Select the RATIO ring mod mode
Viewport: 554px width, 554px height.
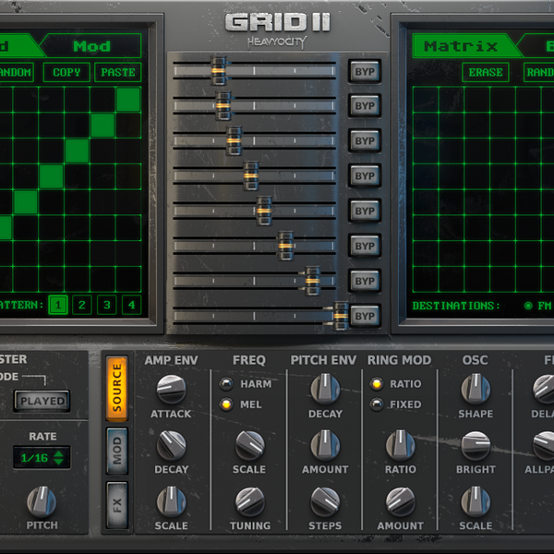pyautogui.click(x=377, y=384)
